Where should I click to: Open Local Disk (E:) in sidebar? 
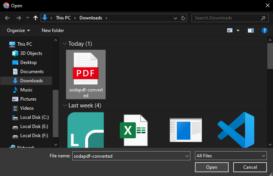tap(34, 126)
